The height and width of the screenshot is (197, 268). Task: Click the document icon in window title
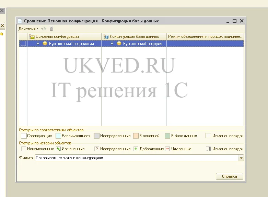pos(20,21)
